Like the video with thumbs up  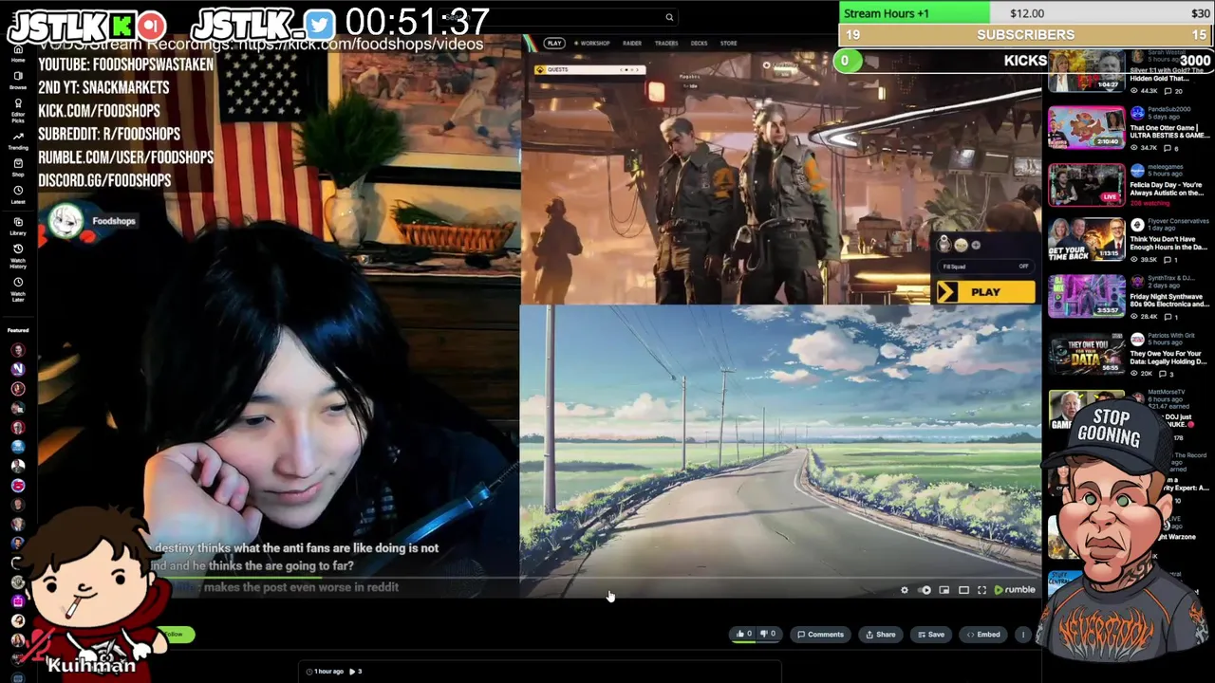[743, 634]
